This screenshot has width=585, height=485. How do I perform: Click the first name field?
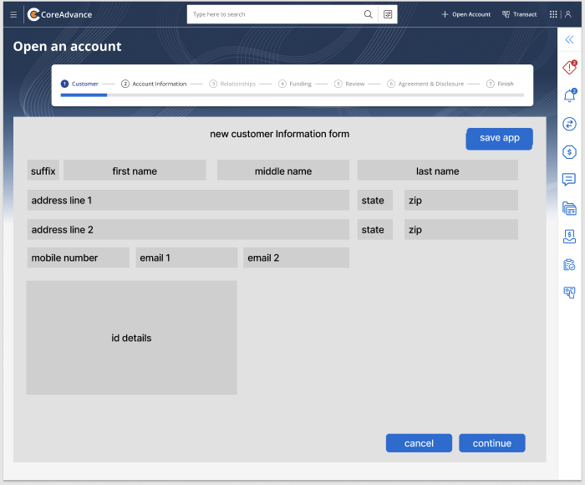[x=135, y=171]
